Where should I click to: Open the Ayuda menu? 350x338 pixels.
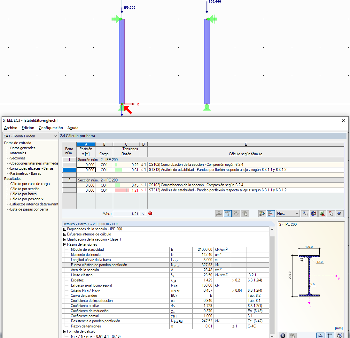click(x=73, y=127)
